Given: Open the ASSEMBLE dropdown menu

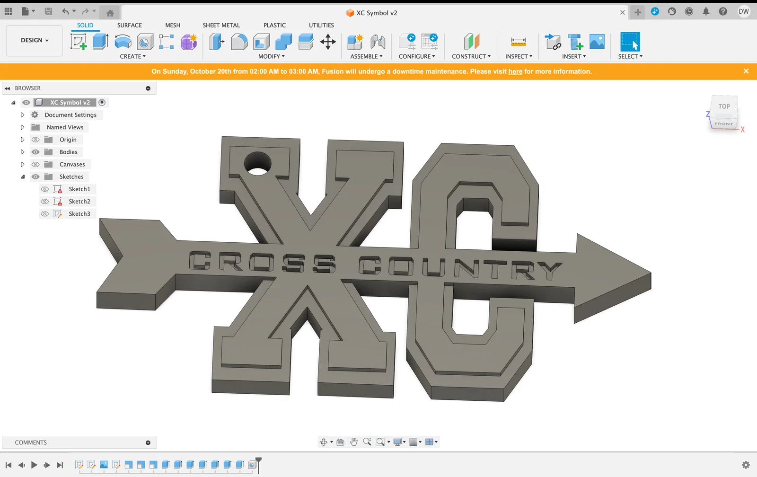Looking at the screenshot, I should point(366,56).
